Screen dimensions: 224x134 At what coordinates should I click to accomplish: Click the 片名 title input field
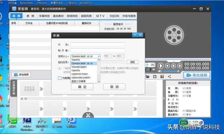click(98, 44)
